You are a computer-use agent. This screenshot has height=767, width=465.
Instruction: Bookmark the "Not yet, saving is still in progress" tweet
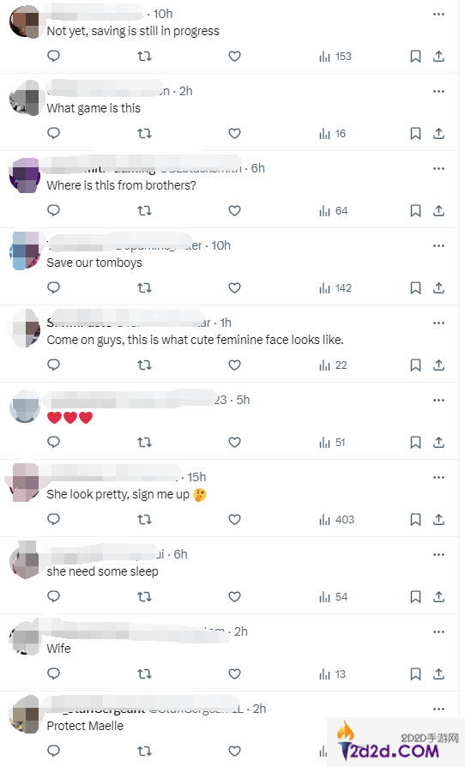coord(415,57)
